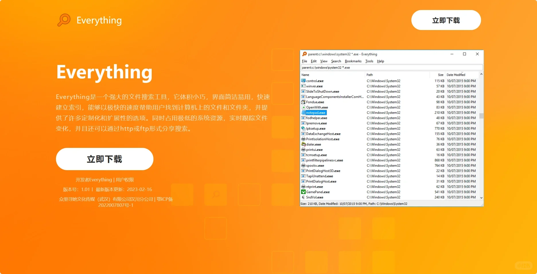Image resolution: width=537 pixels, height=274 pixels.
Task: Click the OpenWith.exe file icon
Action: tap(303, 107)
